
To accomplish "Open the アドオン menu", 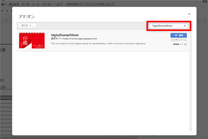I will [x=47, y=4].
